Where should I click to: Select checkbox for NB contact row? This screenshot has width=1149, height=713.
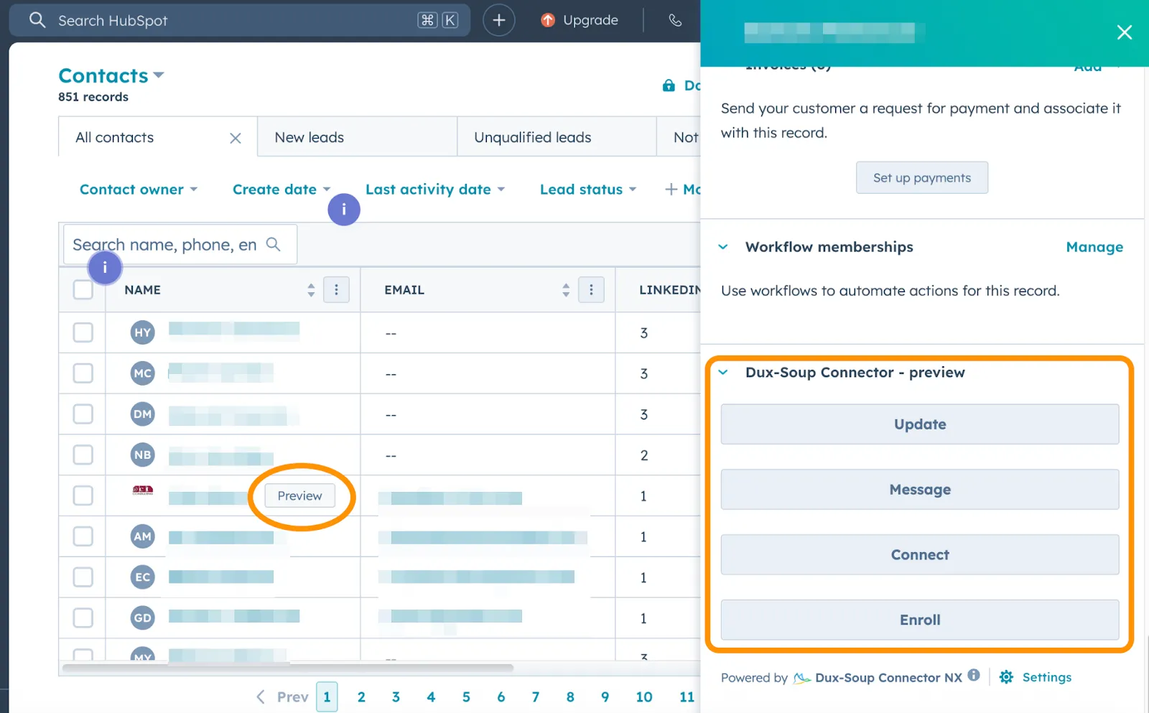tap(83, 455)
